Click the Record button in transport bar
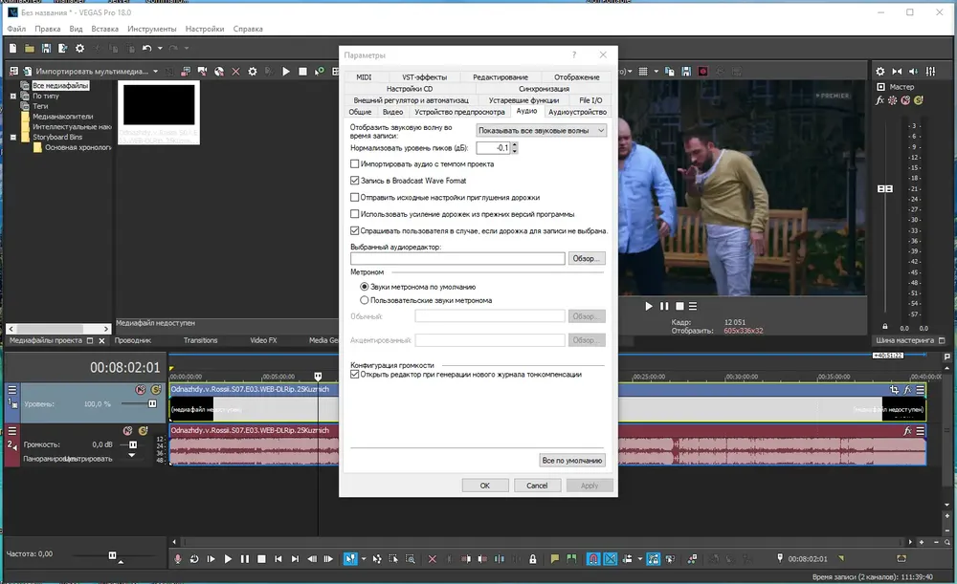957x584 pixels. 177,558
